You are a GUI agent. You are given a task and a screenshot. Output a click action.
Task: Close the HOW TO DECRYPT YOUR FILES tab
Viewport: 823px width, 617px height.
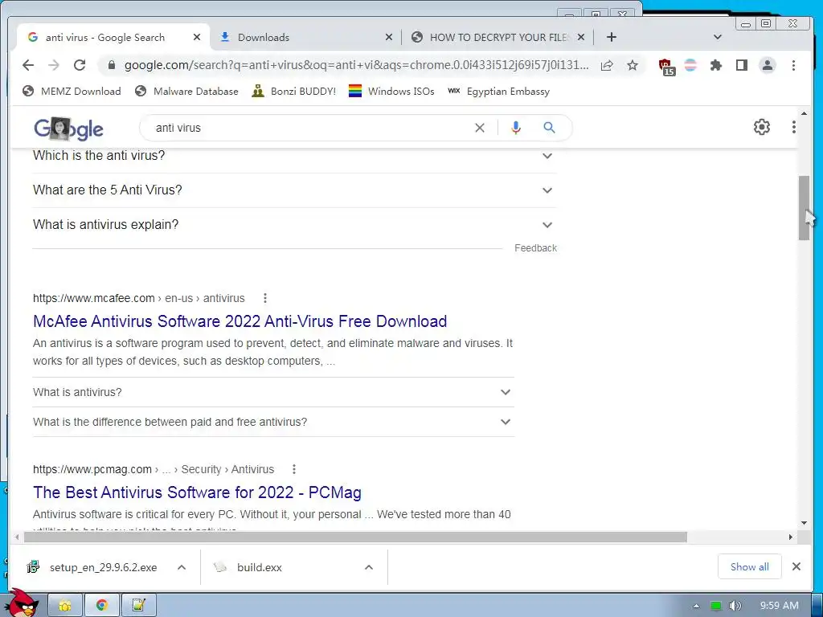(580, 37)
